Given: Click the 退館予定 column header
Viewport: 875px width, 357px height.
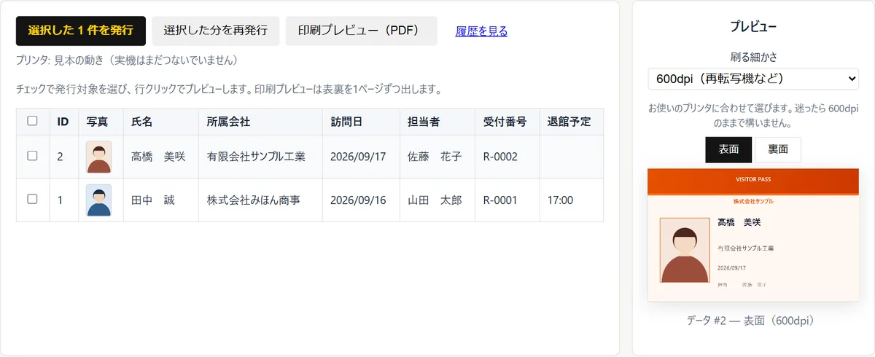Looking at the screenshot, I should [x=572, y=122].
